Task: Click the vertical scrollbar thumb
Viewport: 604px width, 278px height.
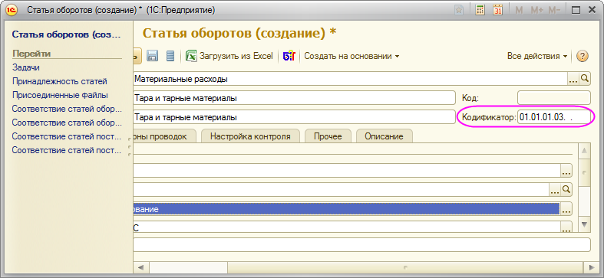Action: (584, 172)
